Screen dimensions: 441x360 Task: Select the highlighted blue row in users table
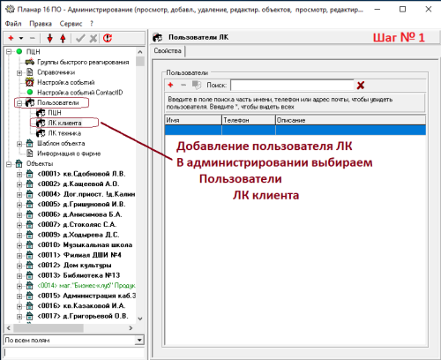(x=295, y=130)
